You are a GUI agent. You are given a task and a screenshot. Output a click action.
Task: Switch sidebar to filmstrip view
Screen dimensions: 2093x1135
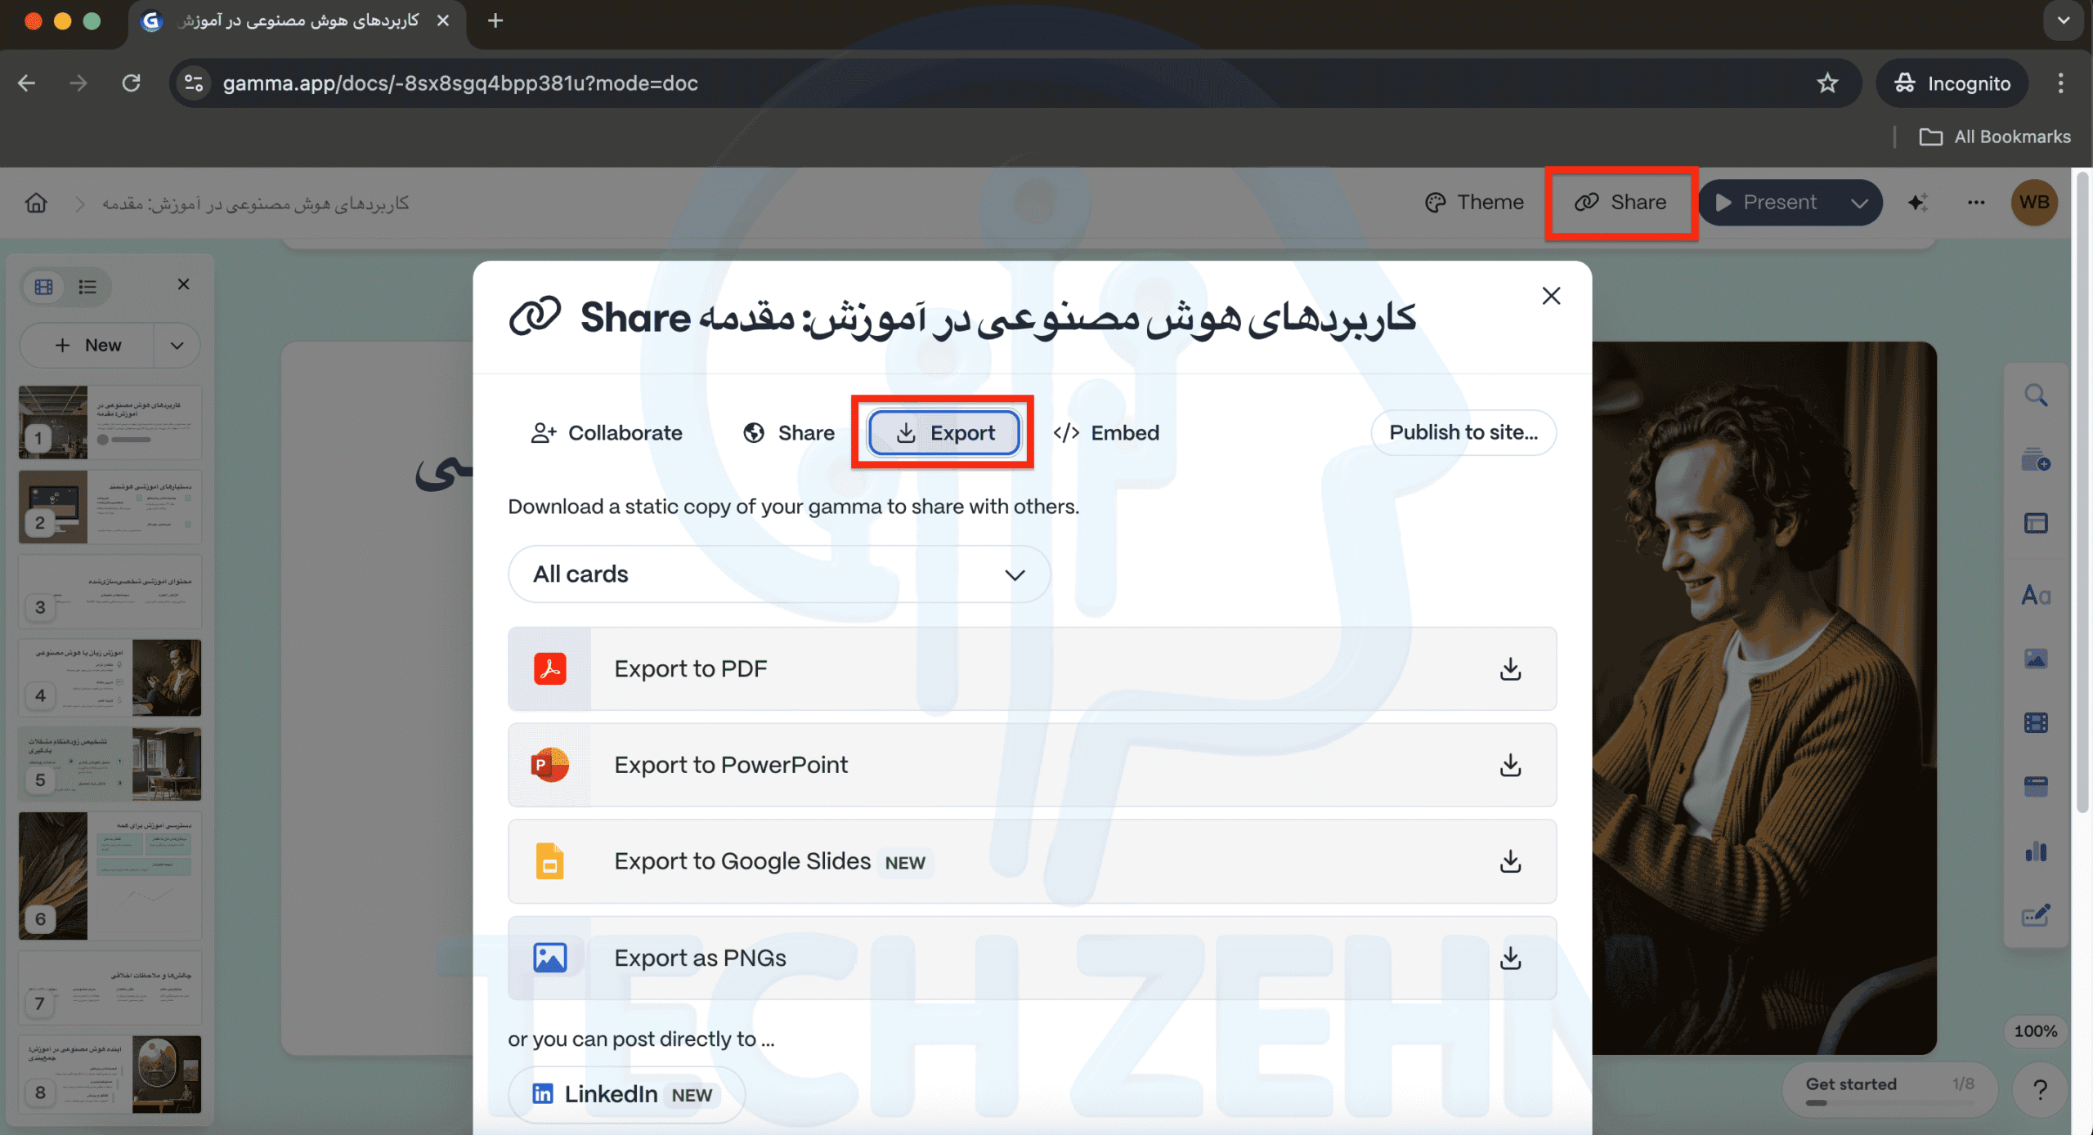(43, 287)
